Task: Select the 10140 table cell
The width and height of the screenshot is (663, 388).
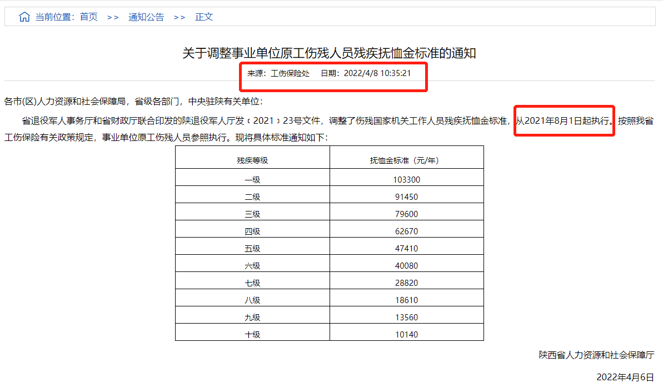Action: [407, 332]
